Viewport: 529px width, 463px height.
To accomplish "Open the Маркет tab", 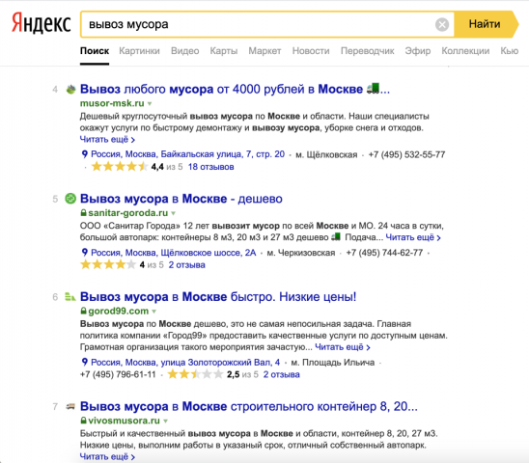I will click(264, 51).
